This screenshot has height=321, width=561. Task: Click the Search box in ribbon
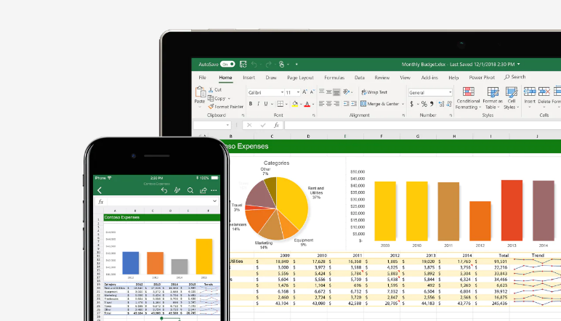coord(514,77)
